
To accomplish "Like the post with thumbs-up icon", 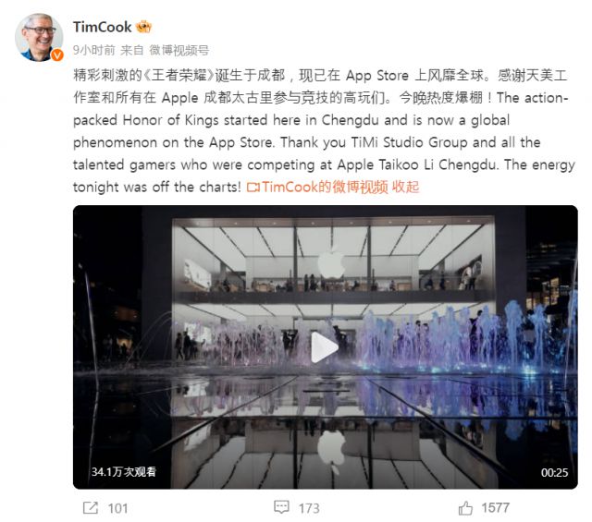I will click(x=465, y=507).
